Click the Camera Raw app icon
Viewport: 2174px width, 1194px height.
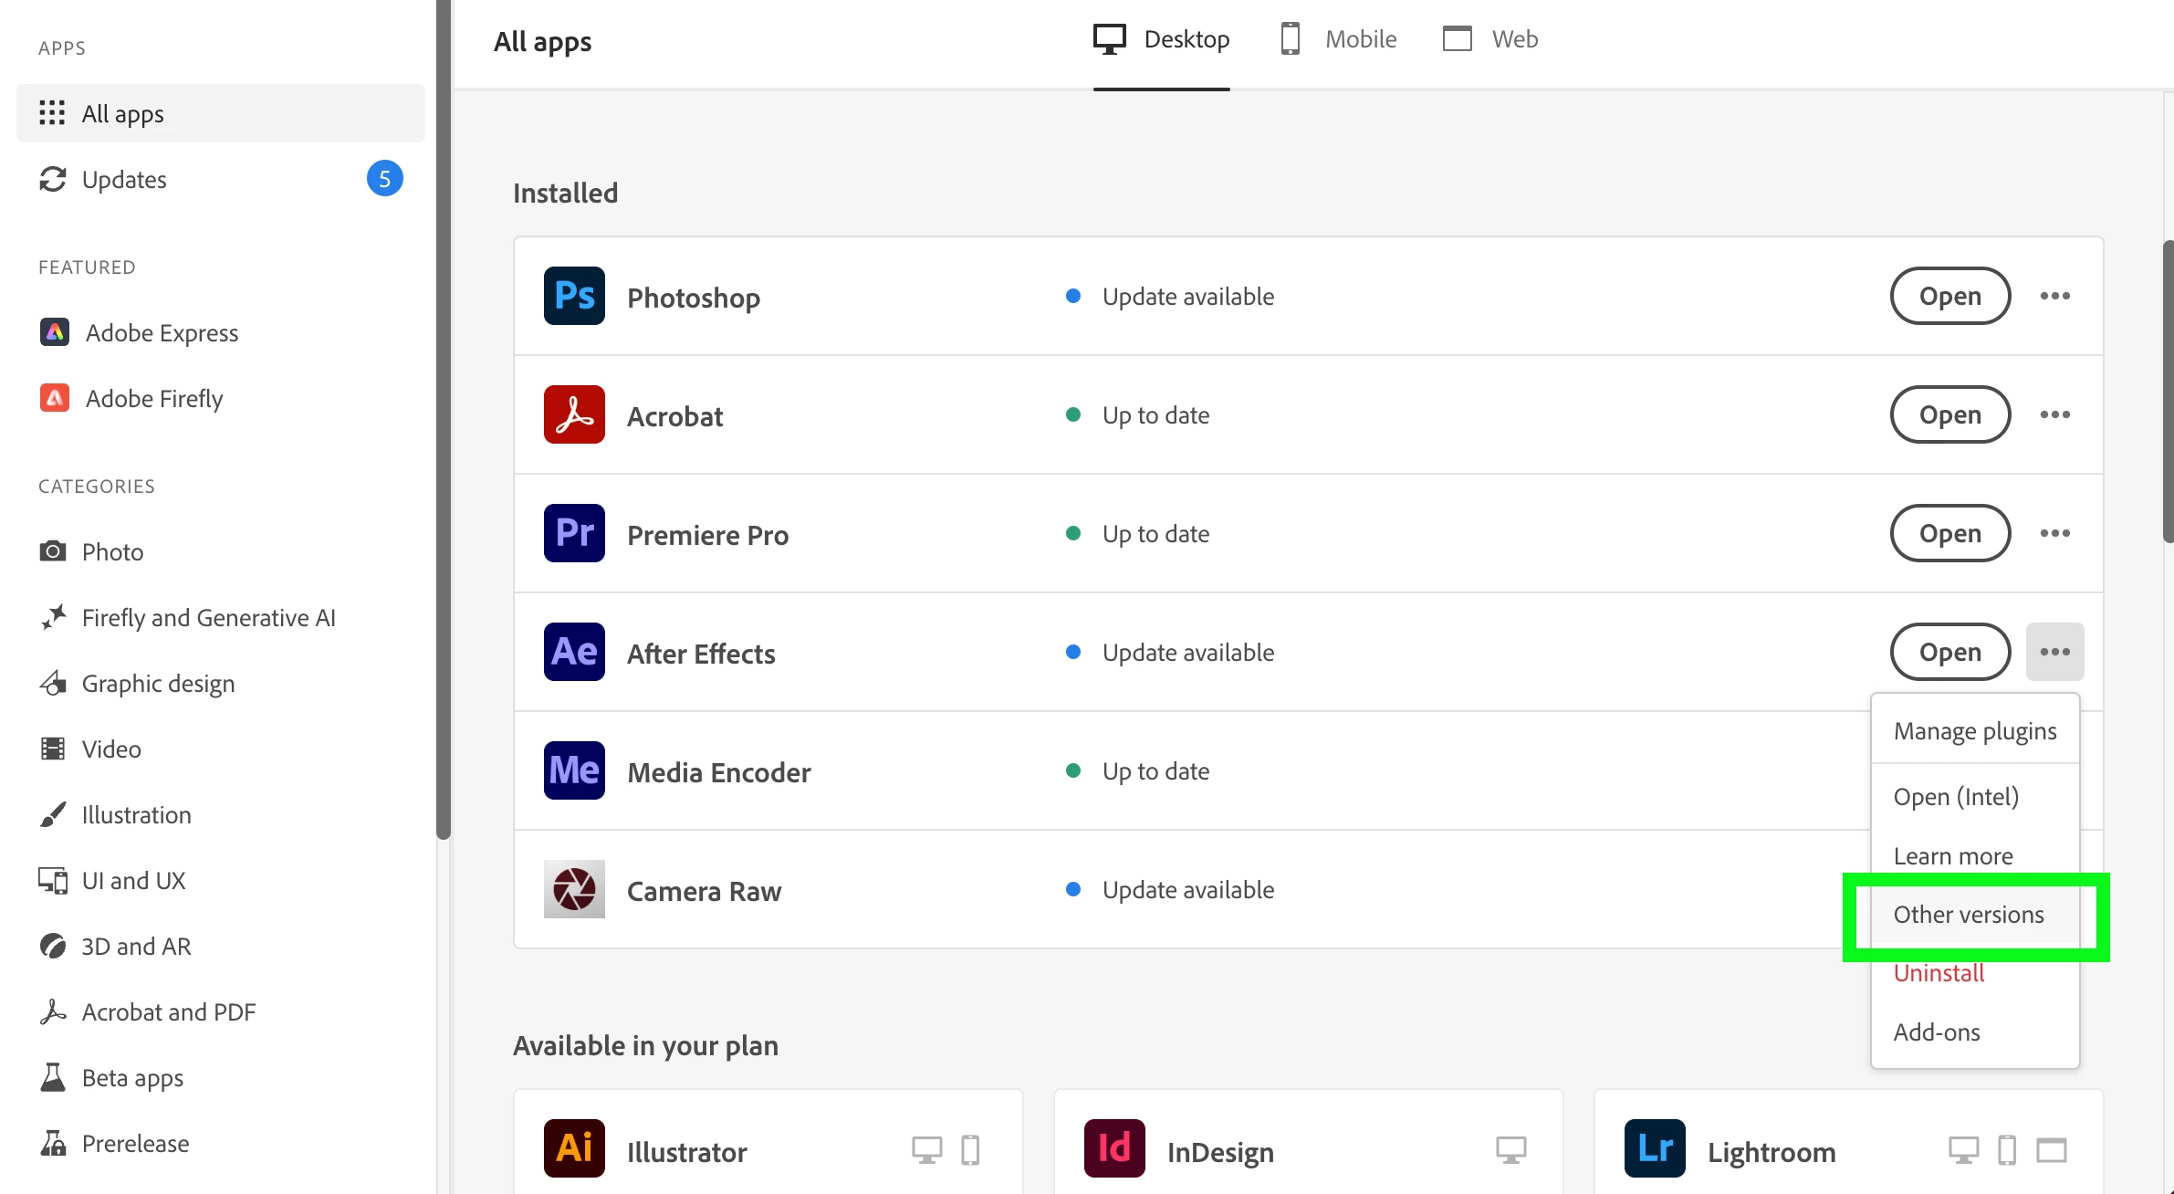tap(574, 889)
